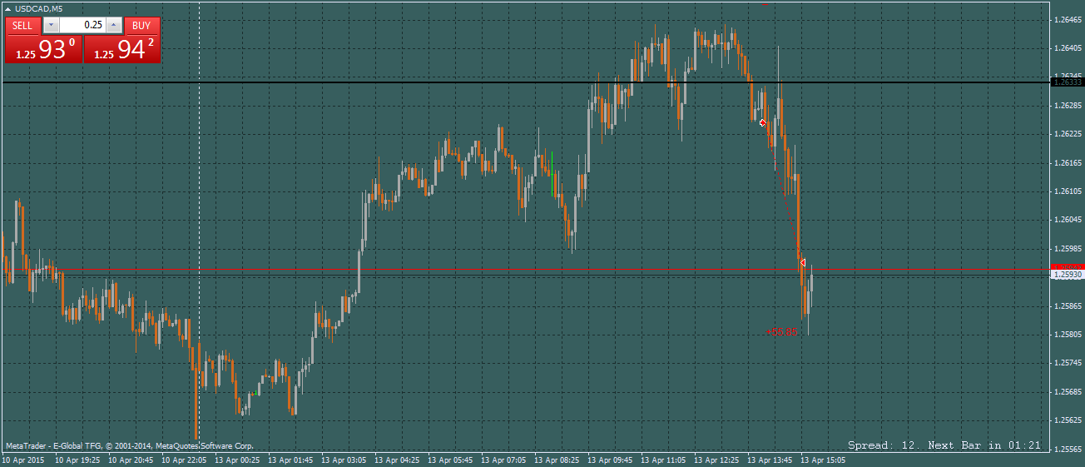The image size is (1085, 467).
Task: Click the 1.25685 price scale label
Action: [x=1068, y=391]
